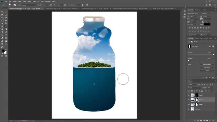Delete layer using Layers panel trash icon
Screen dimensions: 217x122
pyautogui.click(x=213, y=121)
